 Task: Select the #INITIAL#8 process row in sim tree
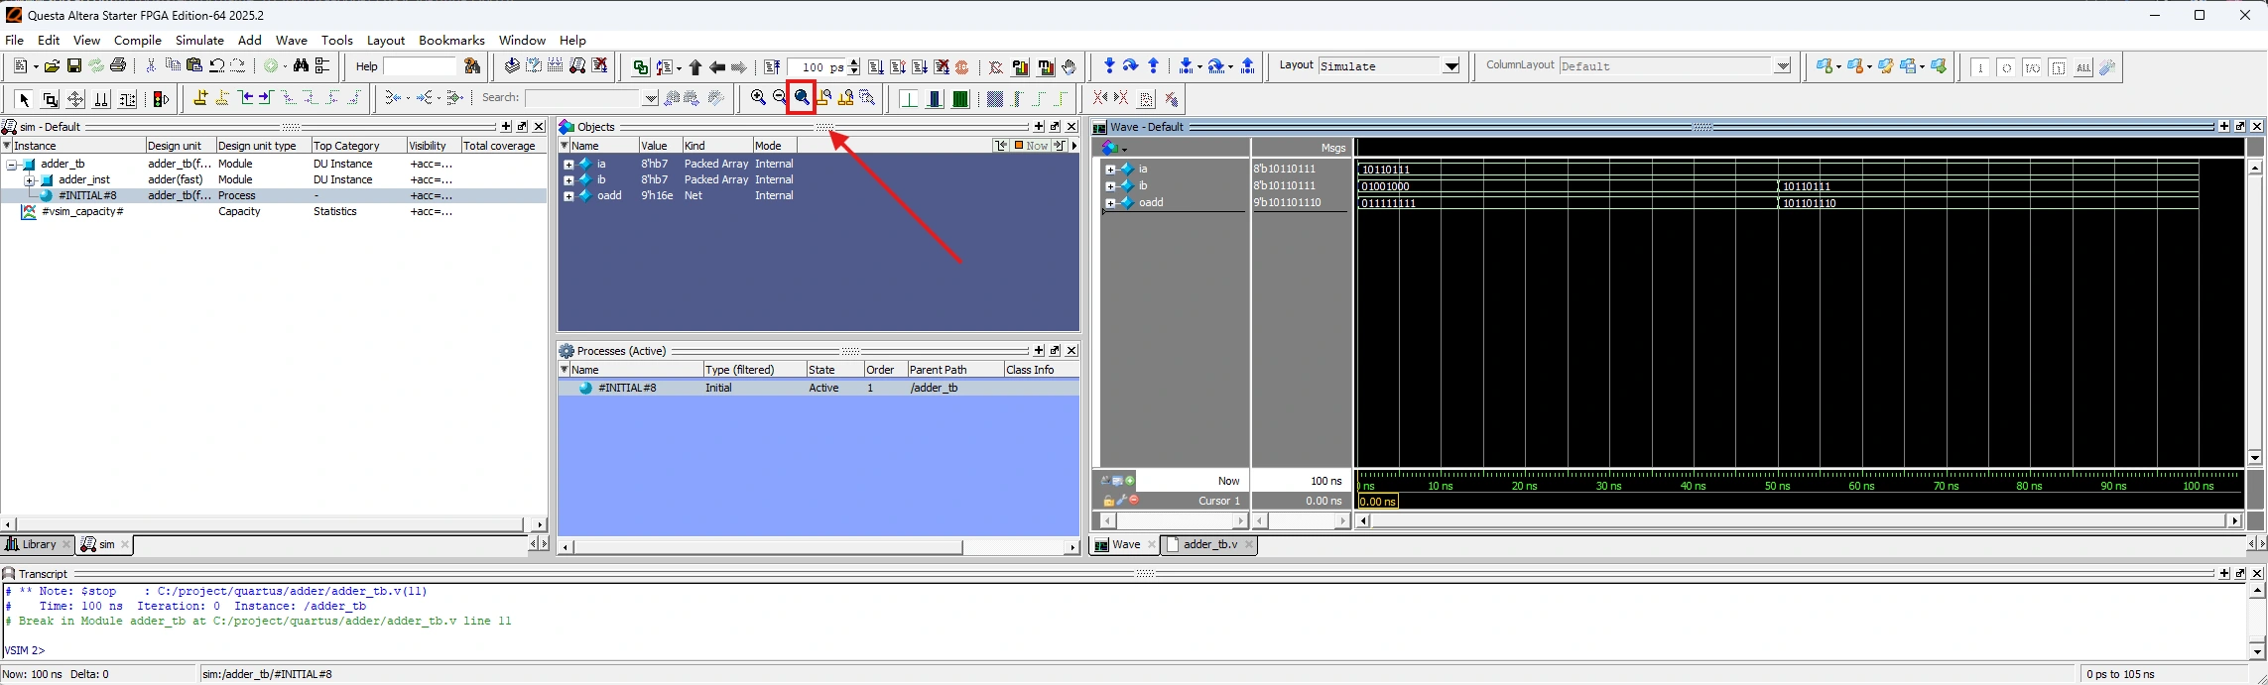click(87, 196)
